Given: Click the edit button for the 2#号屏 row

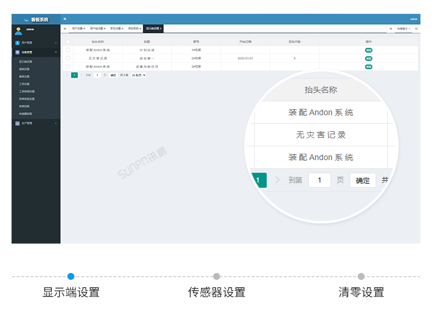Looking at the screenshot, I should pos(369,58).
